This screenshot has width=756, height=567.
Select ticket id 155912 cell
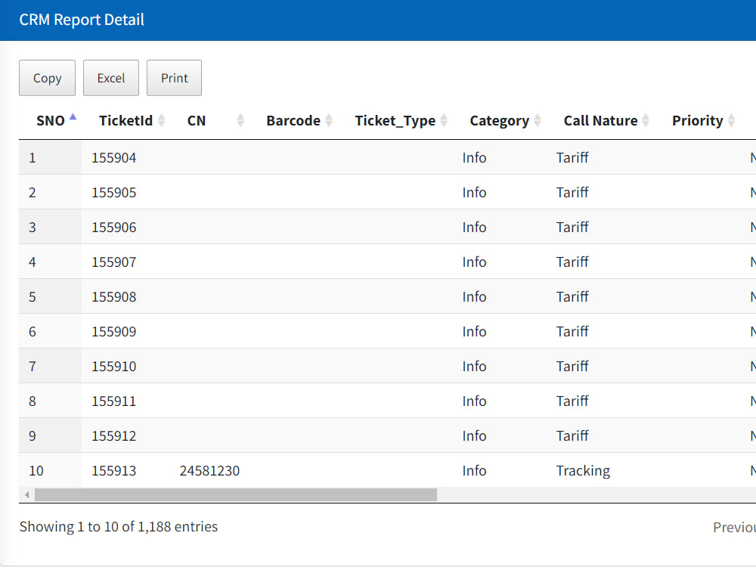pyautogui.click(x=114, y=435)
